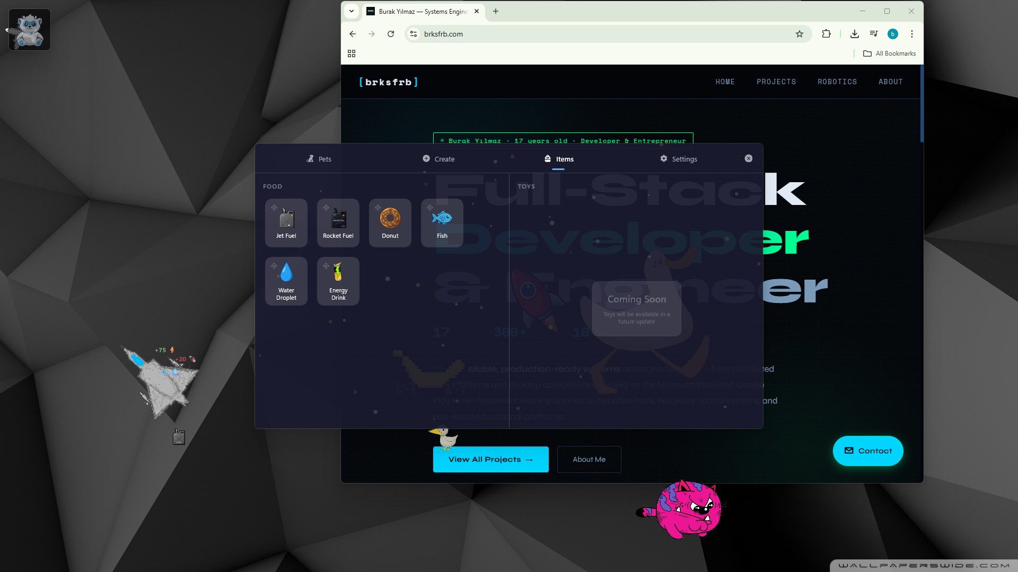
Task: Close the Burak Yılmaz browser tab
Action: 477,11
